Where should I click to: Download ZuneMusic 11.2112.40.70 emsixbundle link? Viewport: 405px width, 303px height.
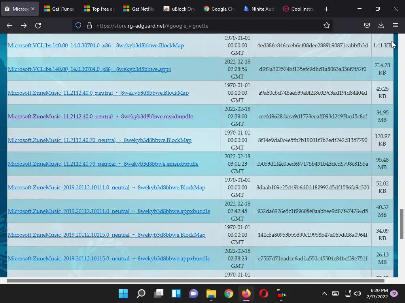coord(103,164)
